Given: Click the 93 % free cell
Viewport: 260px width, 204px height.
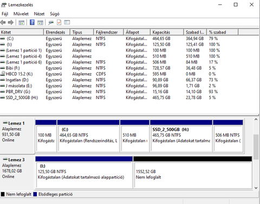Looking at the screenshot, I should pyautogui.click(x=213, y=92).
